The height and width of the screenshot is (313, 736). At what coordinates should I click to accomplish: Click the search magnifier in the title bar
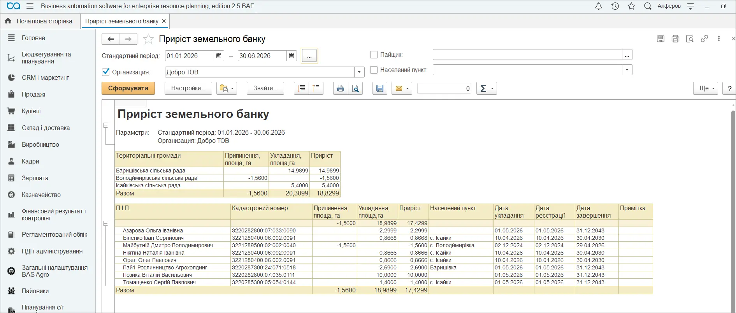[648, 6]
